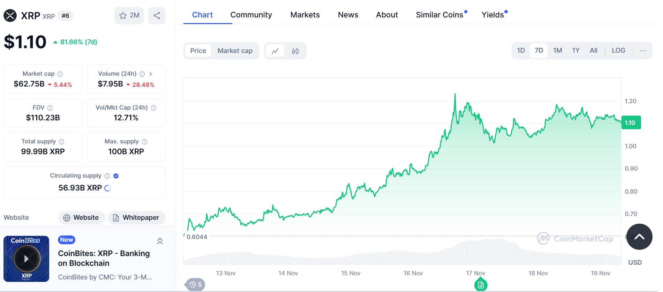The height and width of the screenshot is (292, 663).
Task: Click the 19 Nov date axis label
Action: click(601, 273)
